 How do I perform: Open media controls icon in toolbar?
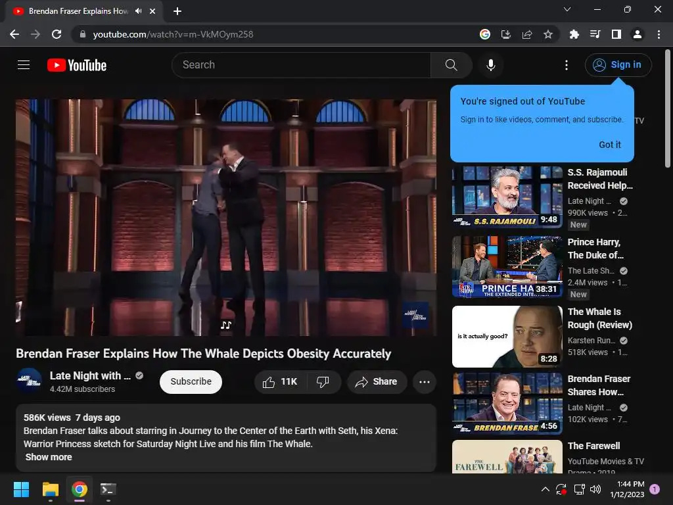tap(595, 34)
